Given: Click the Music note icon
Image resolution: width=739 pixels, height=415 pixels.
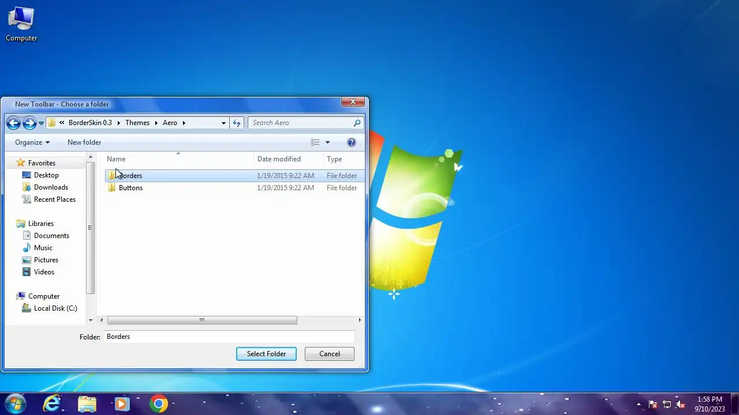Looking at the screenshot, I should coord(27,248).
